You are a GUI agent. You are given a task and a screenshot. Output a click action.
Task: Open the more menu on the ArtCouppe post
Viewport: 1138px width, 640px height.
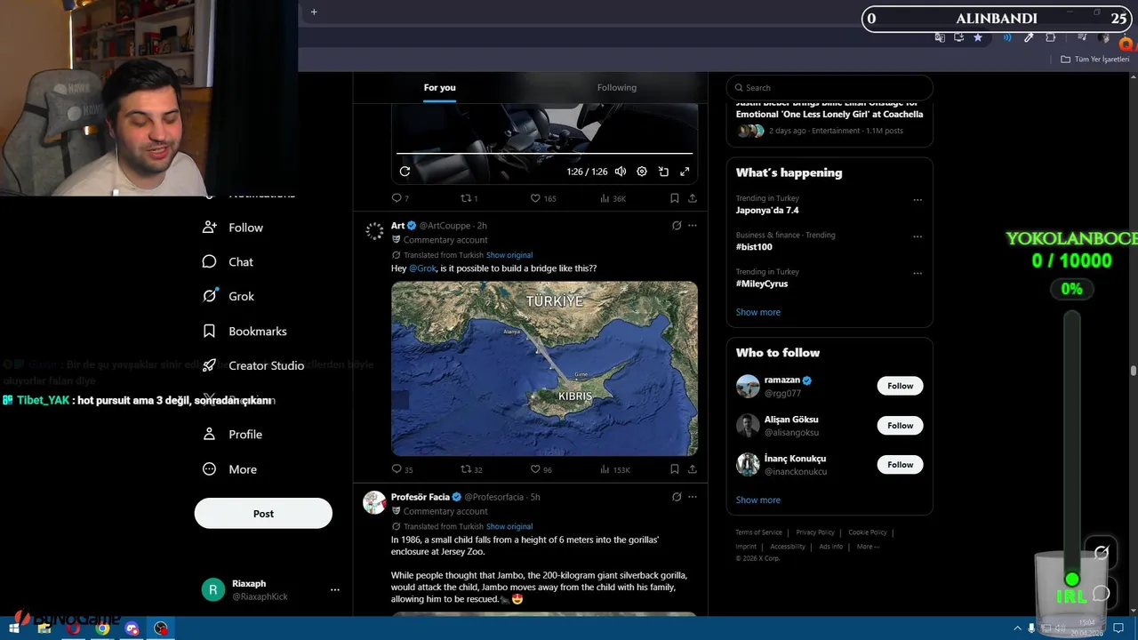(693, 226)
